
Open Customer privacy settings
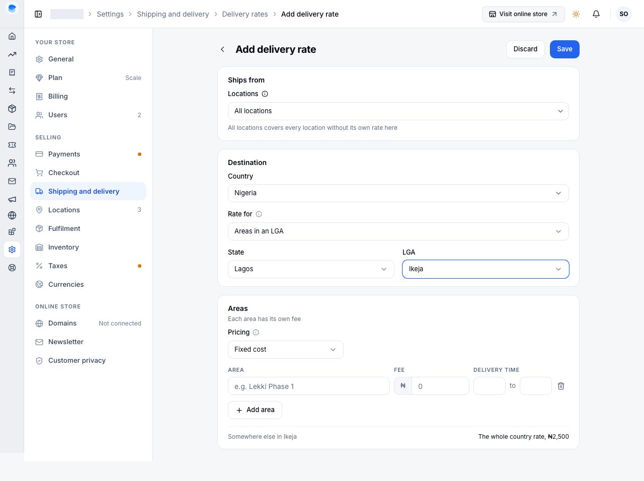tap(89, 360)
